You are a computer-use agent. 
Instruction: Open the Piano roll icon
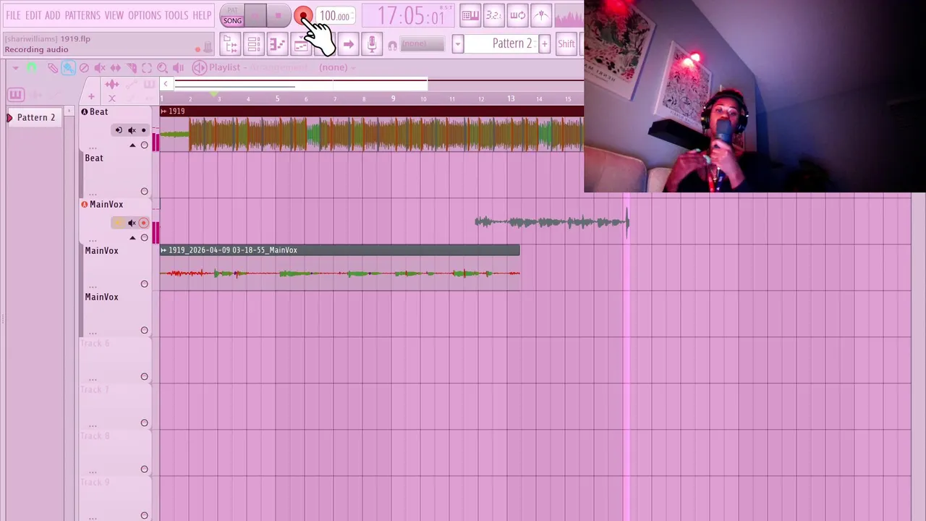pyautogui.click(x=278, y=44)
